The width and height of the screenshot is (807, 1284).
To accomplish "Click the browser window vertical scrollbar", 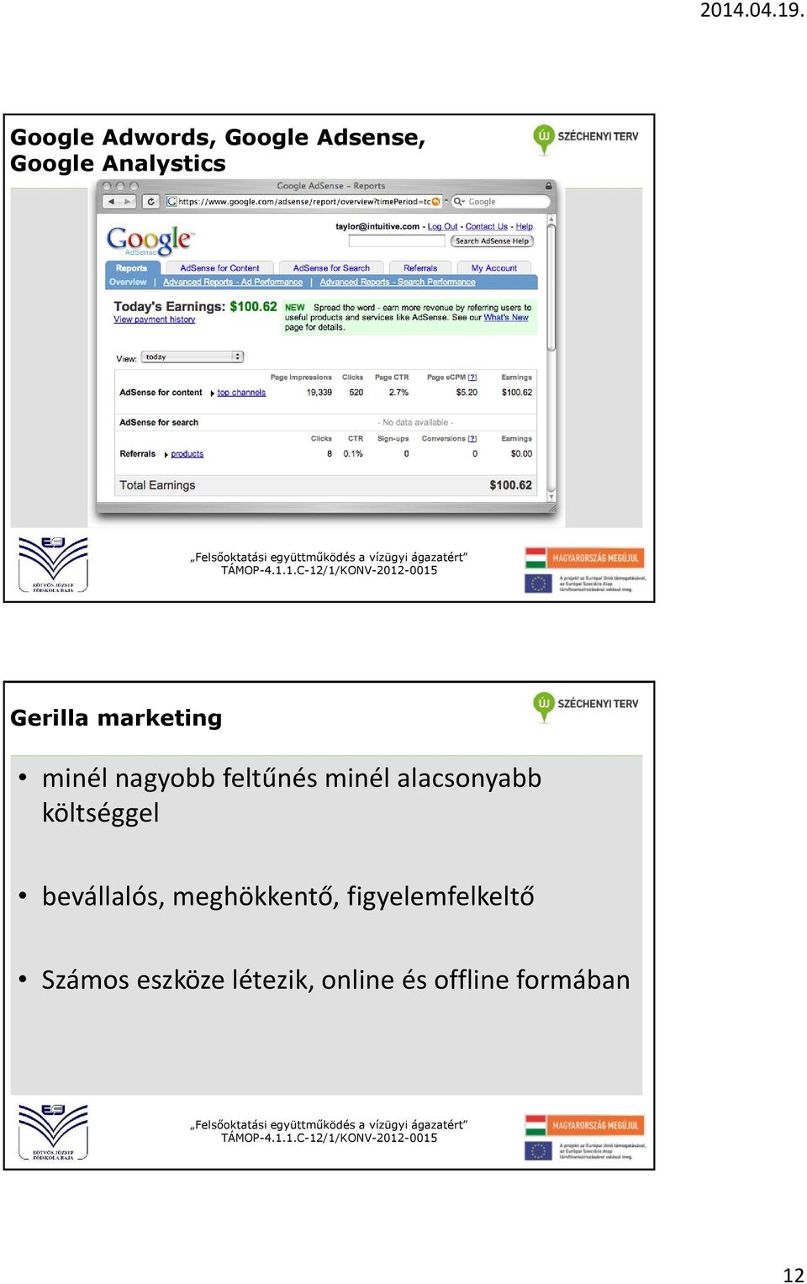I will click(551, 357).
